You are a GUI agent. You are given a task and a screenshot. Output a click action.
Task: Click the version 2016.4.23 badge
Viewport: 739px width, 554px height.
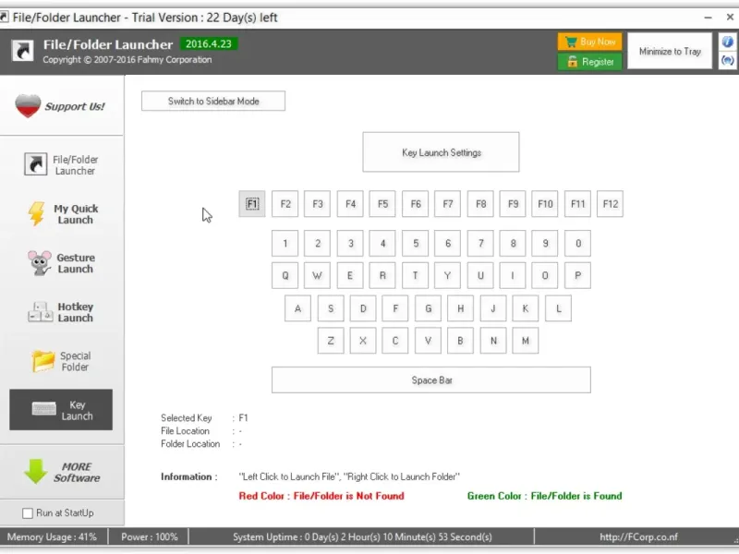[209, 43]
